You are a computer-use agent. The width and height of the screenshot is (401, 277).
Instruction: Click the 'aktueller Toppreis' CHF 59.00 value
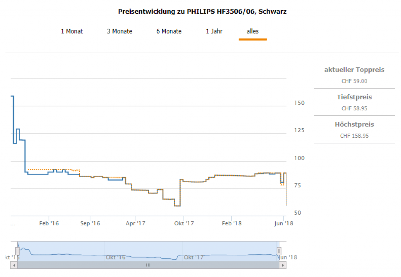[354, 81]
